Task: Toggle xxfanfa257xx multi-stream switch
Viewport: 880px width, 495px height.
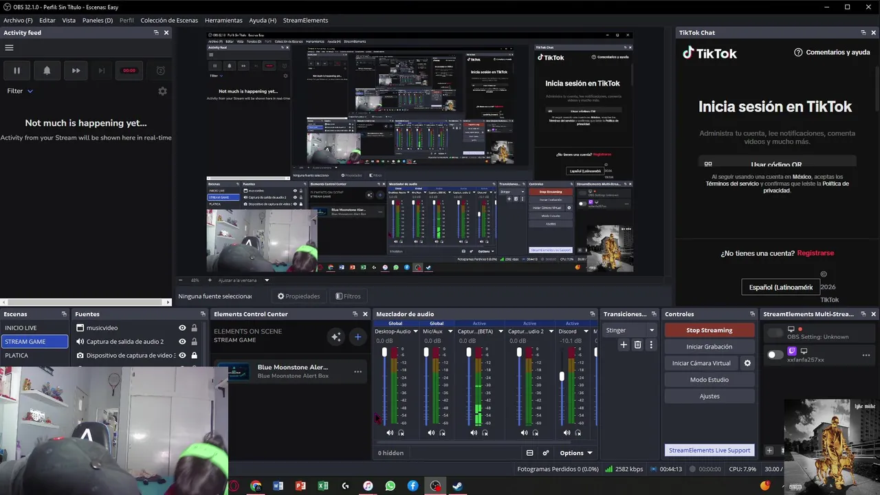Action: point(775,355)
